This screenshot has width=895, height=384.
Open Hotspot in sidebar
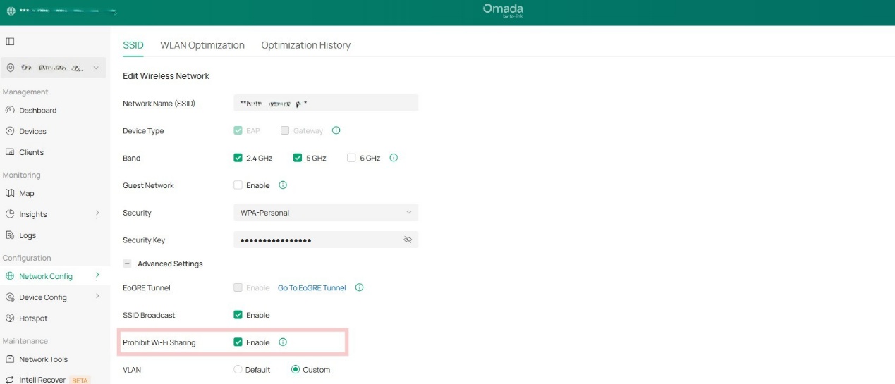point(34,318)
